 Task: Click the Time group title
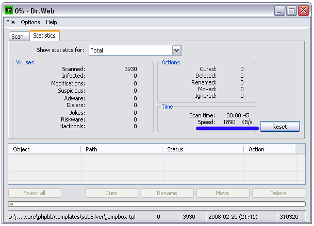[167, 107]
